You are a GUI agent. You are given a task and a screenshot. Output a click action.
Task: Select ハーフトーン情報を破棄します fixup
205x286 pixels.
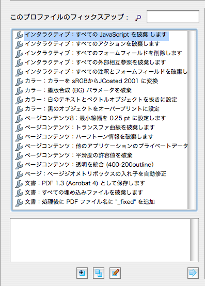89,137
